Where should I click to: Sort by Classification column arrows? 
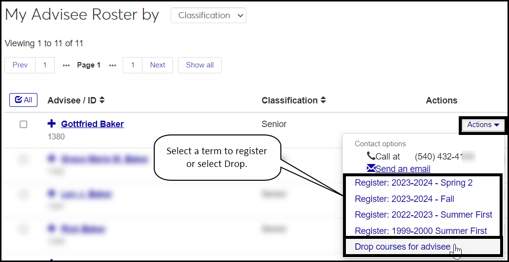click(323, 100)
